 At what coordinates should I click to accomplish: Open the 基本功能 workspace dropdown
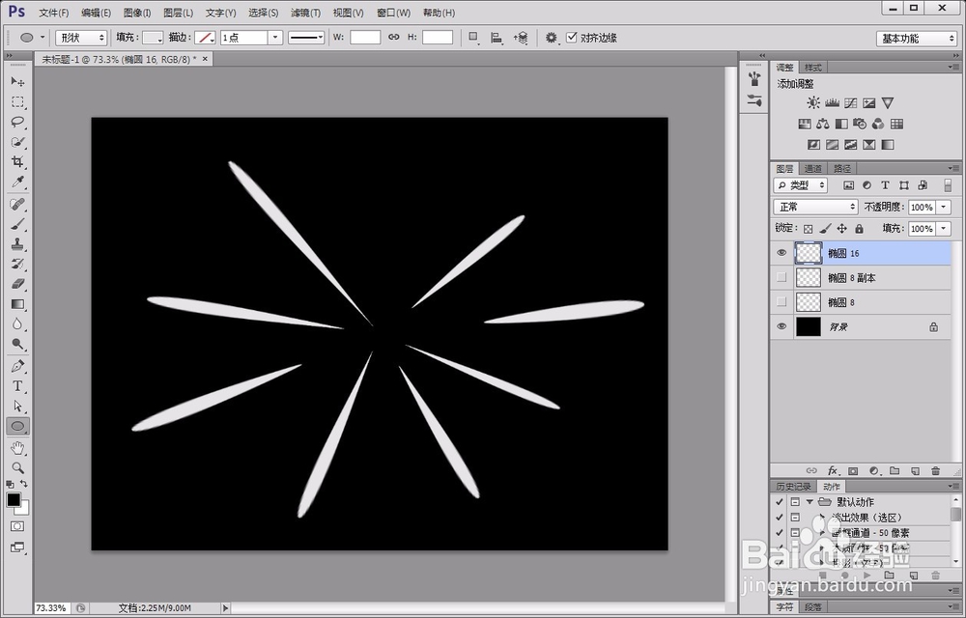(916, 39)
